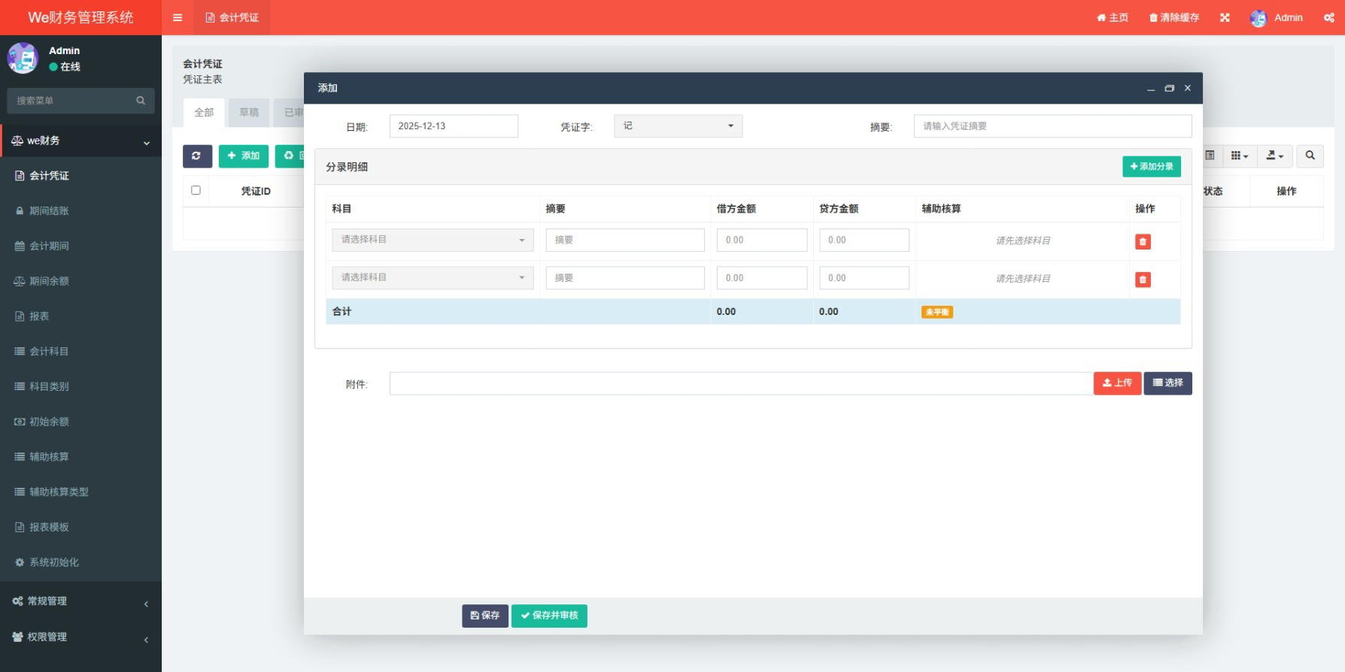Open the column visibility grid icon
This screenshot has width=1345, height=672.
point(1239,156)
